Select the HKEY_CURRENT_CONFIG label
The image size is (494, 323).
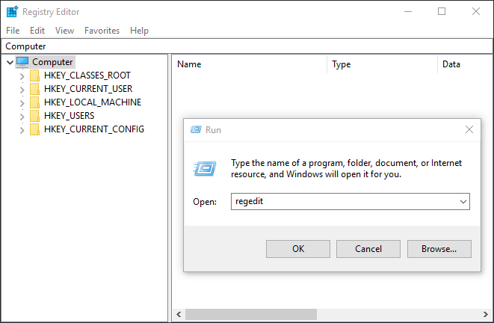(x=94, y=129)
